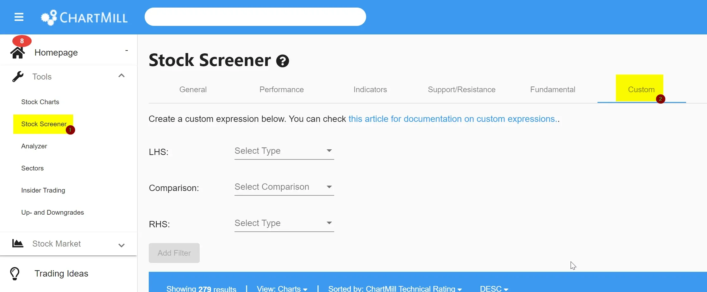Click the ChartMill gear logo

(49, 17)
